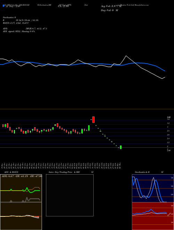This screenshot has width=174, height=230.
Task: Click the 'Stochastics: 0' readout
Action: (x=9, y=17)
